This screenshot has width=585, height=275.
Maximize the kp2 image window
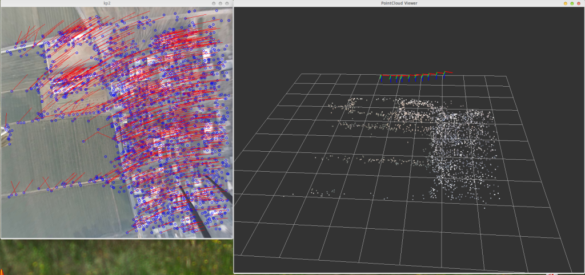coord(221,3)
